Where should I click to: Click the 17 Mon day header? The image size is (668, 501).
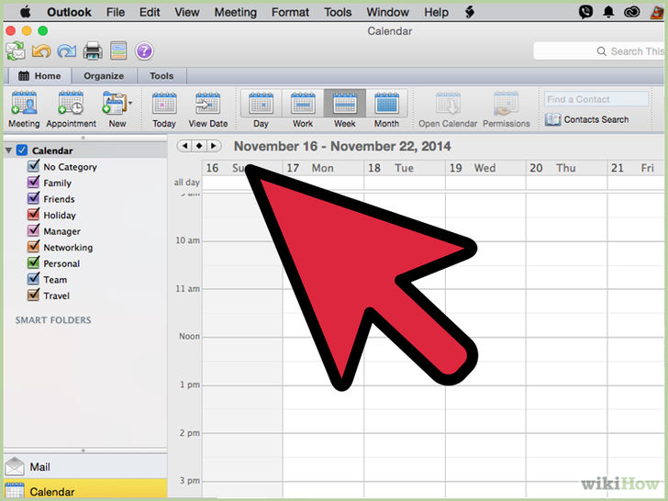click(323, 168)
